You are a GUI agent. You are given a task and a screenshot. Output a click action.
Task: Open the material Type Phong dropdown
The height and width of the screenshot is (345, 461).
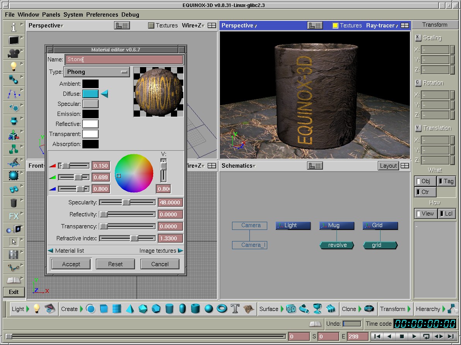[x=97, y=72]
